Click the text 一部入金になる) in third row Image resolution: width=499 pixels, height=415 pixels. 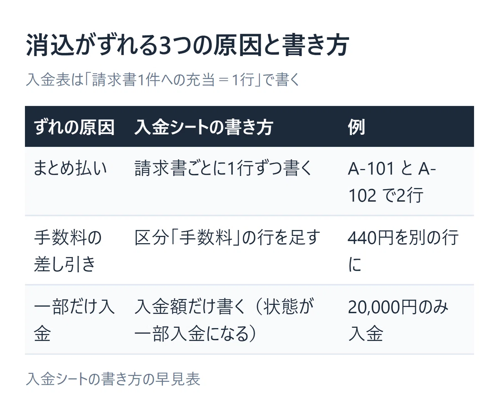[x=195, y=334]
